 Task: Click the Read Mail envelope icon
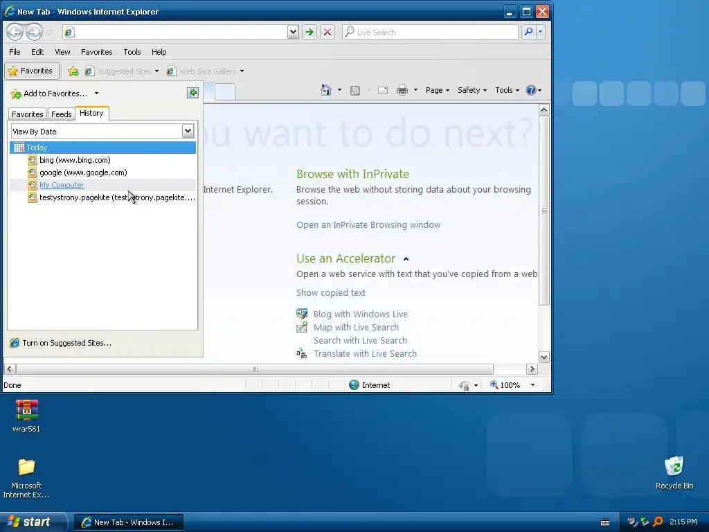tap(383, 90)
